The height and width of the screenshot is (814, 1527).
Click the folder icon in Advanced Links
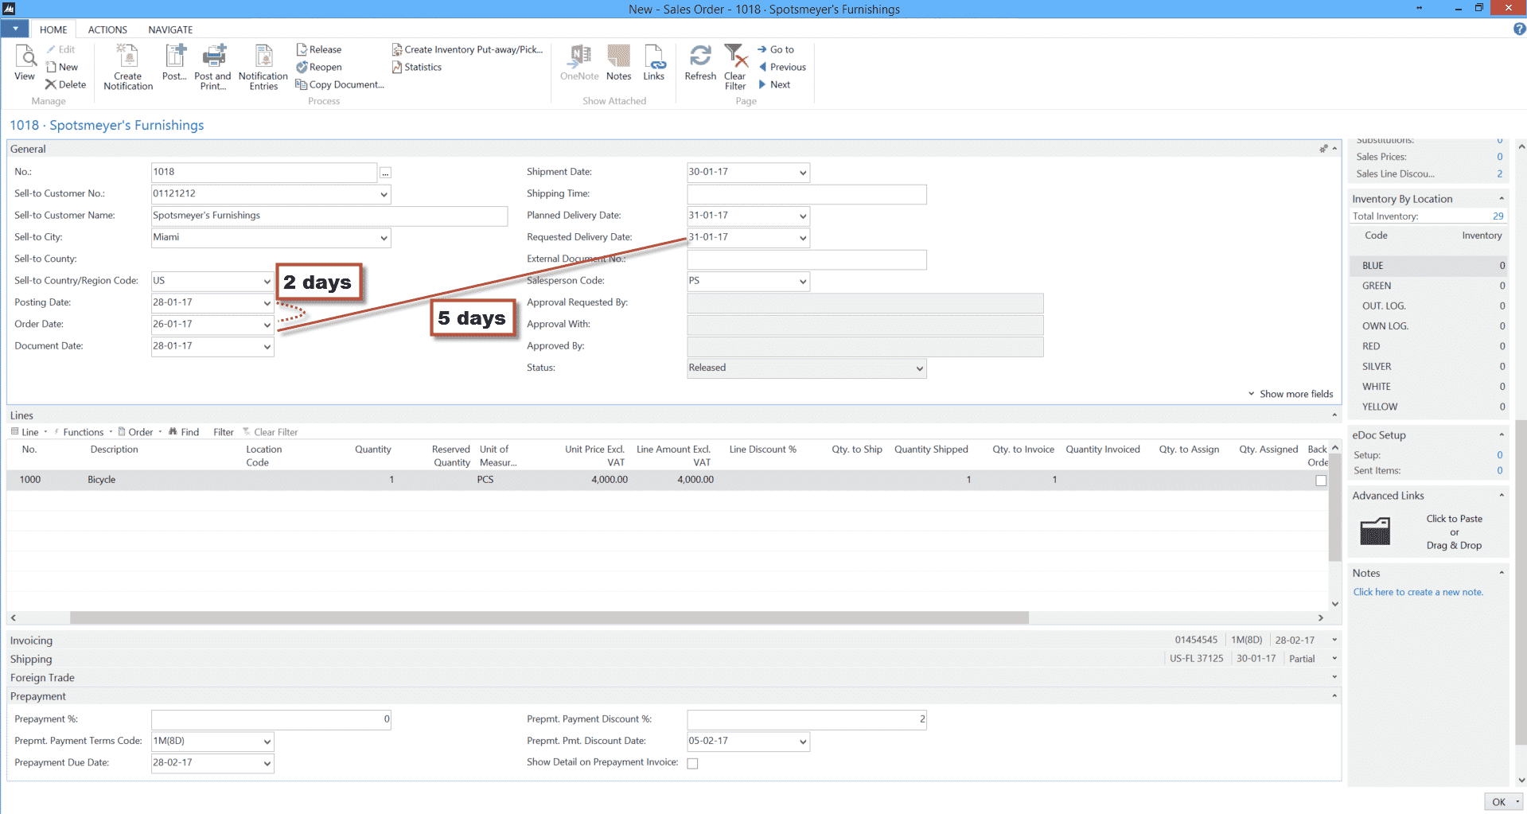[x=1374, y=531]
